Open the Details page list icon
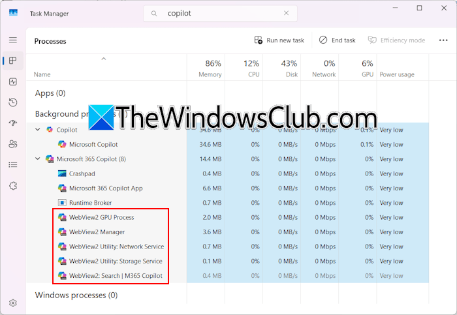 point(13,165)
